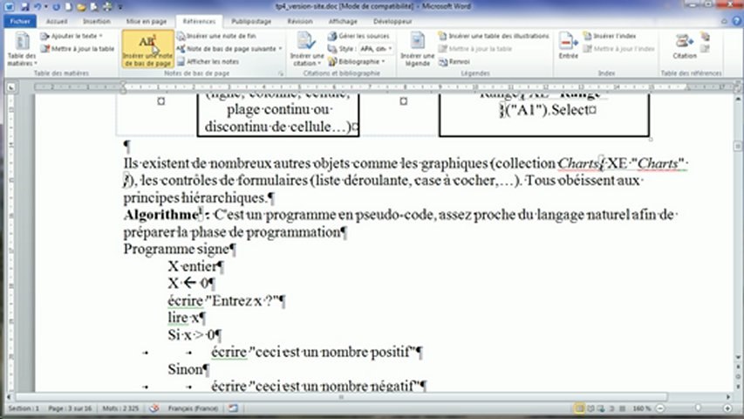Screen dimensions: 744x419
Task: Open the Table des matières dropdown
Action: click(x=22, y=49)
